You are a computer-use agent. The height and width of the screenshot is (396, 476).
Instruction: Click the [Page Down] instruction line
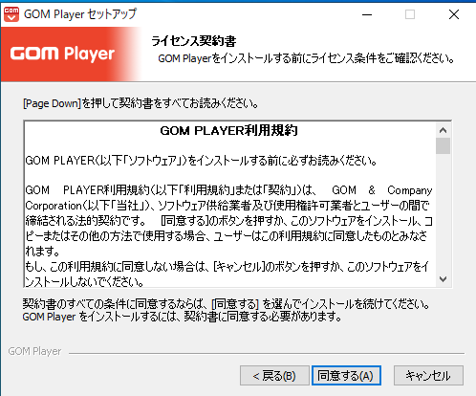click(141, 103)
